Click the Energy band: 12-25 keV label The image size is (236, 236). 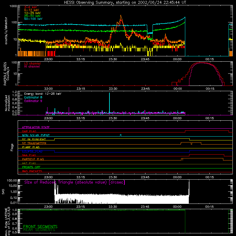[x=43, y=94]
